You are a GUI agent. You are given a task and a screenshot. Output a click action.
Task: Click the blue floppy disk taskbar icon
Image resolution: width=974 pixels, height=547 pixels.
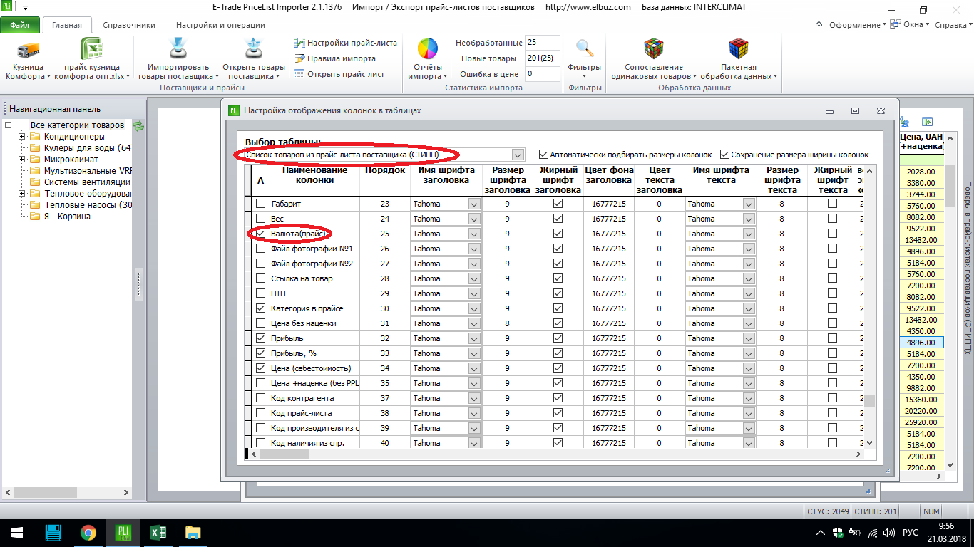click(53, 533)
